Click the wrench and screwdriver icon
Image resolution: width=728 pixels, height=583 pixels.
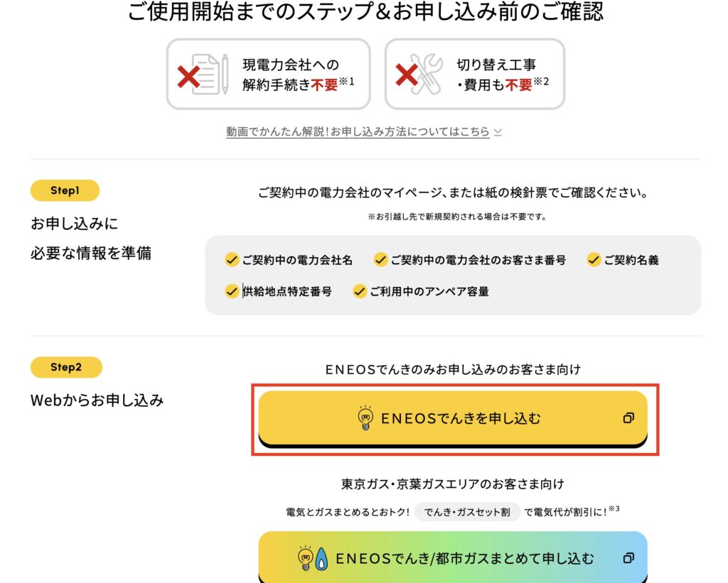coord(419,75)
